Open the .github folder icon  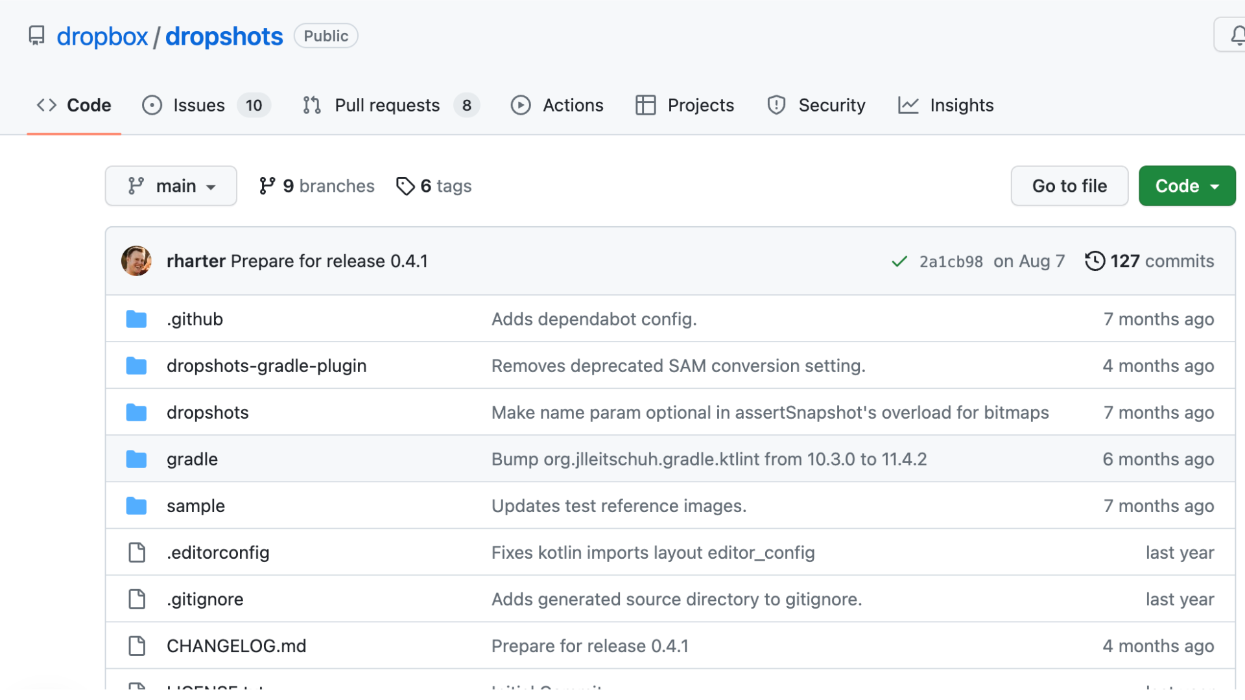coord(136,319)
